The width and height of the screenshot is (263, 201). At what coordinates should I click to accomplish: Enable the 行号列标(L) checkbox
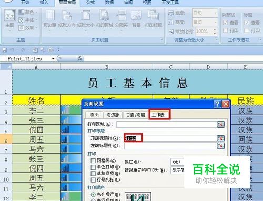point(93,179)
